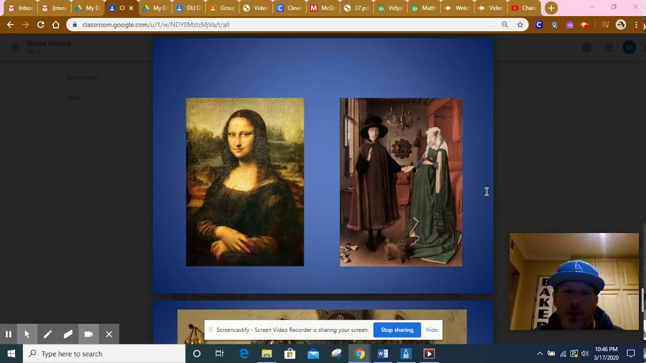Open the Paint palette app on taskbar
Image resolution: width=646 pixels, height=363 pixels.
pyautogui.click(x=337, y=354)
